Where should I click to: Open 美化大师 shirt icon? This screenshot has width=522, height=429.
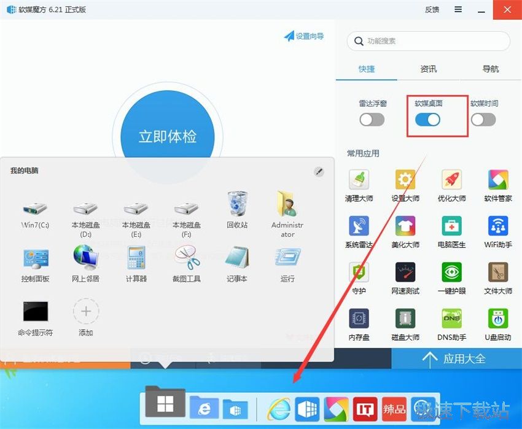click(405, 226)
